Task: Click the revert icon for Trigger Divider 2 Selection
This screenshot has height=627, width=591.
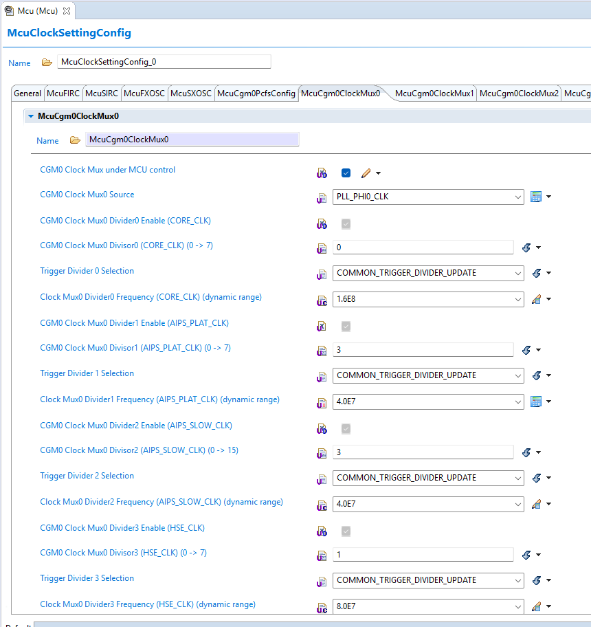Action: coord(537,478)
